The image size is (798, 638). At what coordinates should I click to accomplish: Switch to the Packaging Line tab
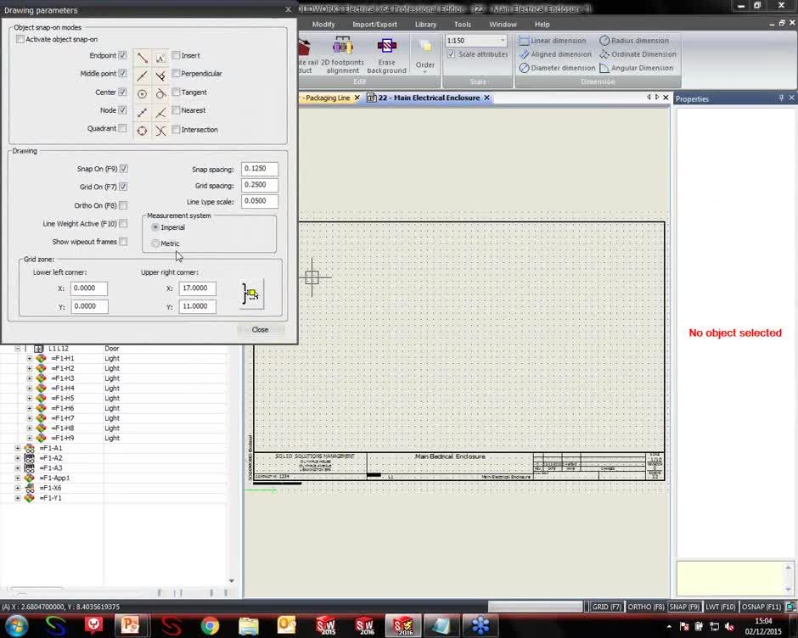(327, 98)
